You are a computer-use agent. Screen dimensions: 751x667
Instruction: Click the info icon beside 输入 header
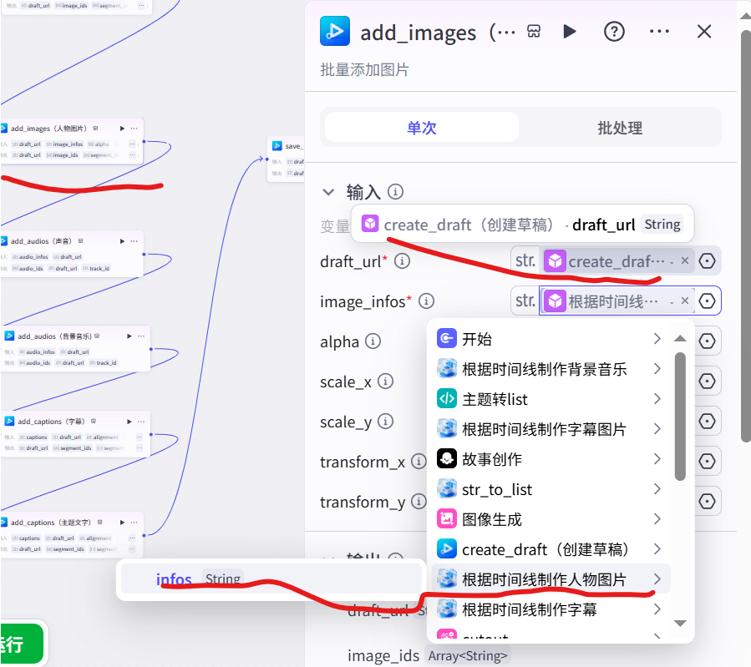coord(395,191)
